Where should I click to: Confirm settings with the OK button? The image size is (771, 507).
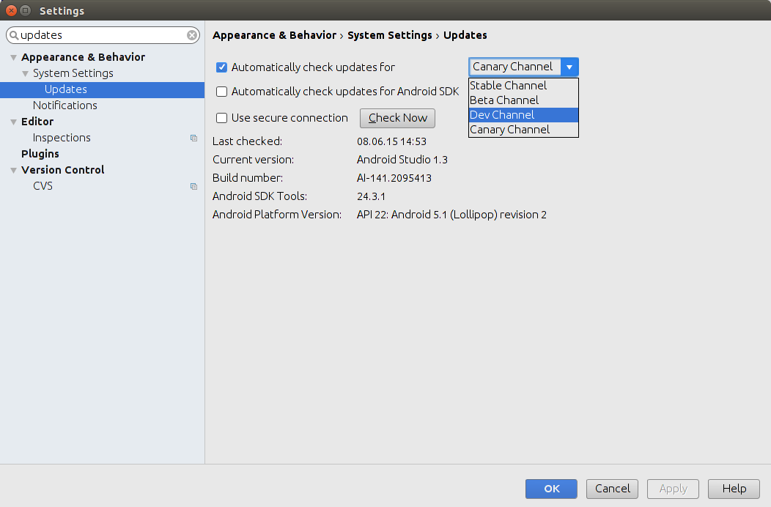551,489
